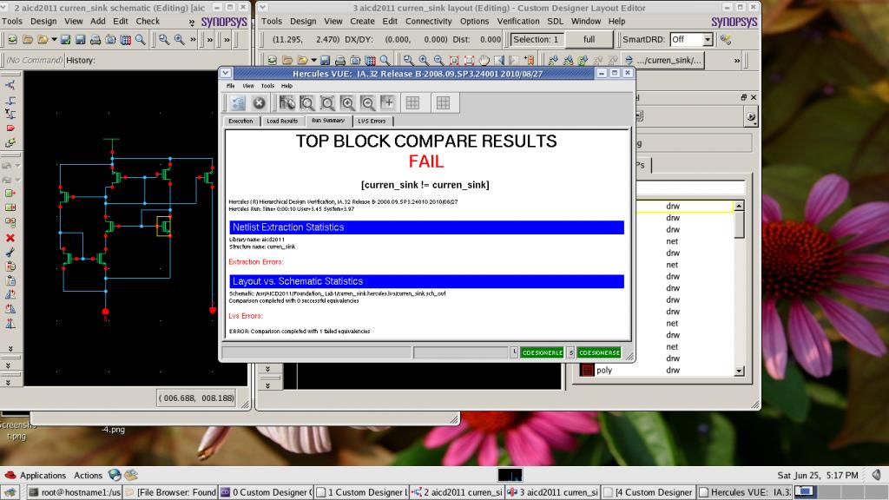
Task: Click the print icon in layout toolbar
Action: click(x=340, y=60)
